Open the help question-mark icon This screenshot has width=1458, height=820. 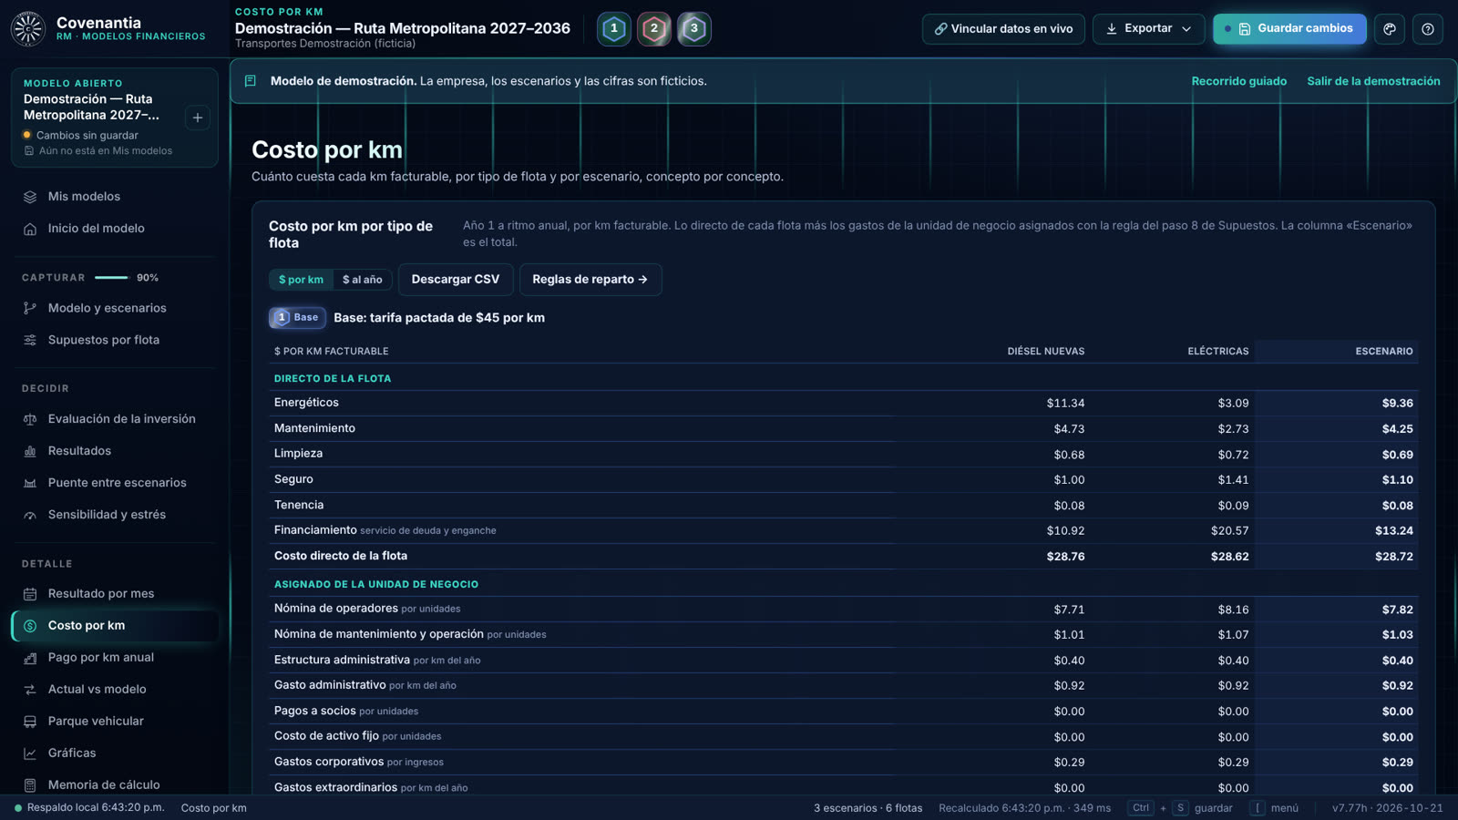[1428, 29]
